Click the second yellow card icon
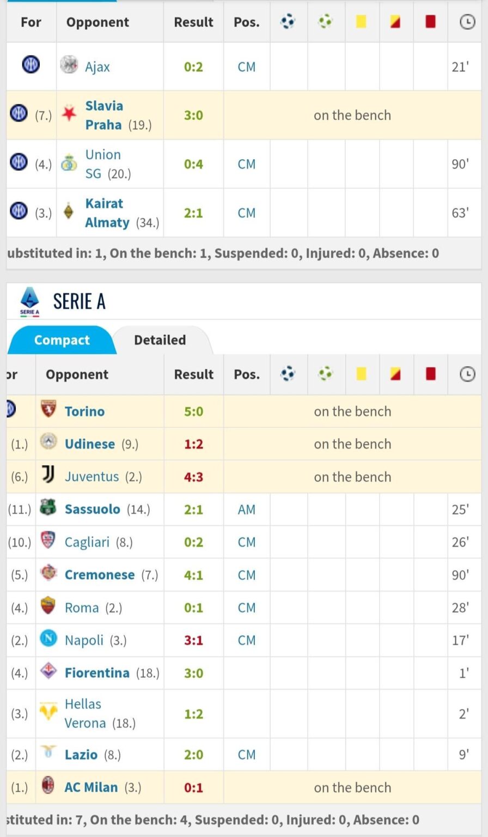The image size is (488, 837). click(x=396, y=22)
